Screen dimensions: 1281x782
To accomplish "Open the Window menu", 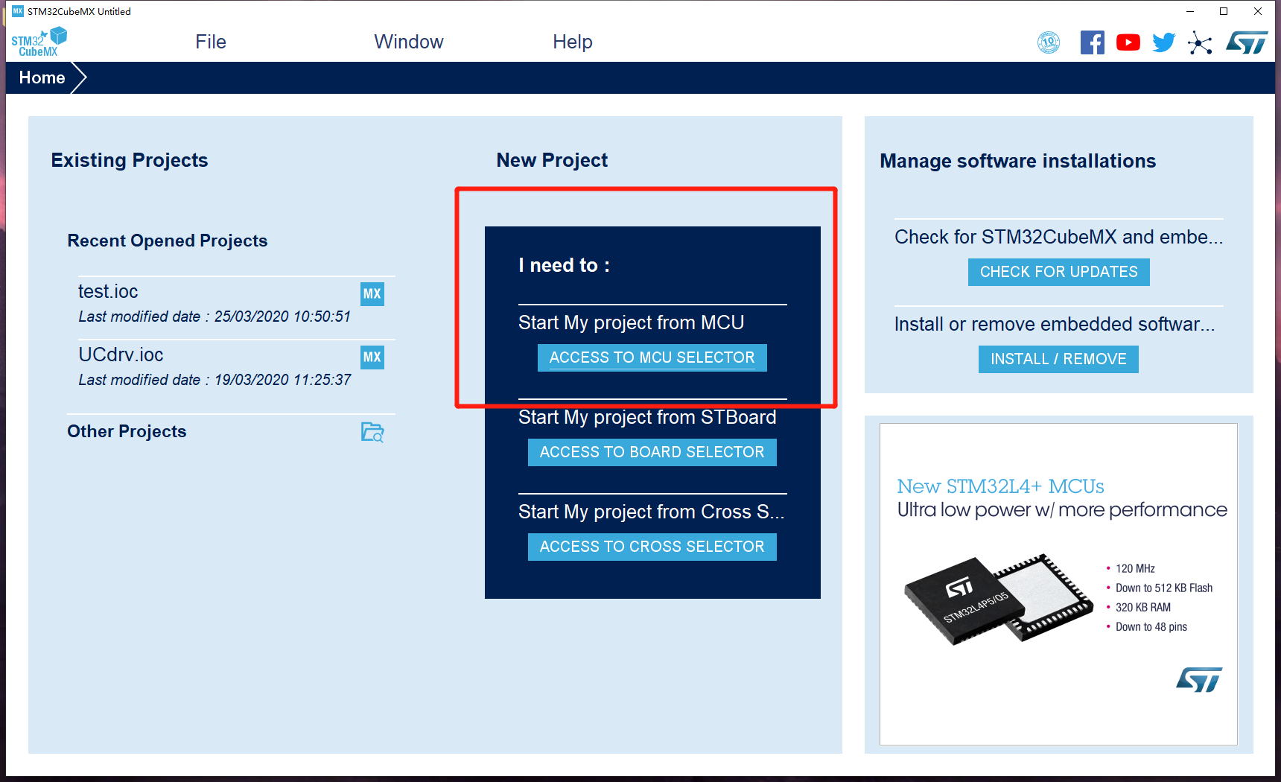I will [x=409, y=42].
